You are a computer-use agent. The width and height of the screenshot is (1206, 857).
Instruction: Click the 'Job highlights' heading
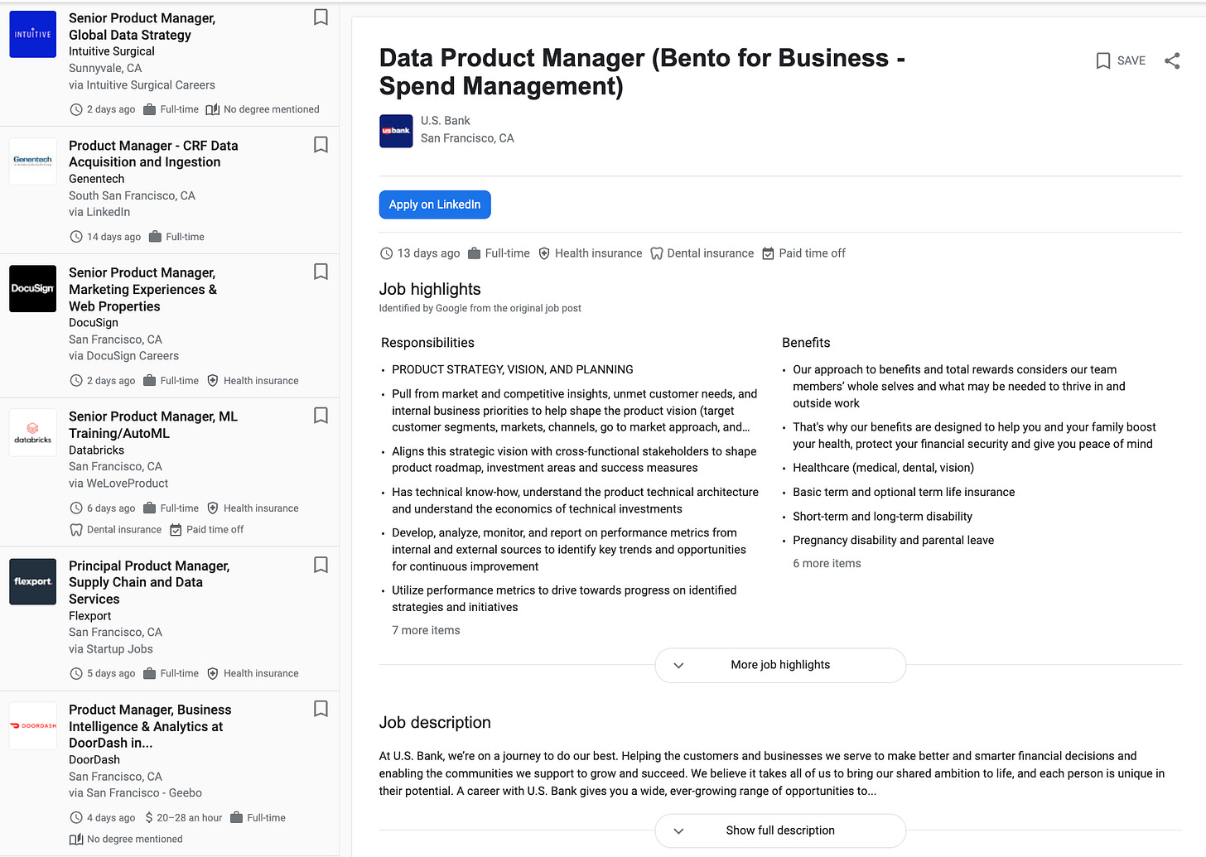click(430, 289)
